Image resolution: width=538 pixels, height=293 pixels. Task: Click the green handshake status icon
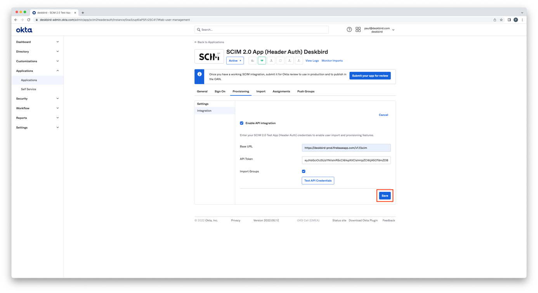click(262, 60)
